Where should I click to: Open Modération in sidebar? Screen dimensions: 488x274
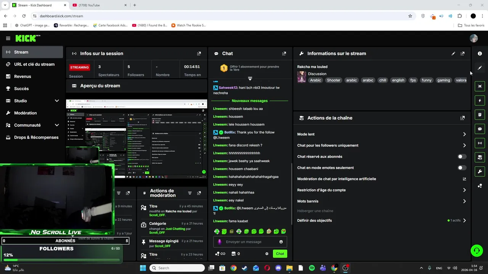point(32,113)
